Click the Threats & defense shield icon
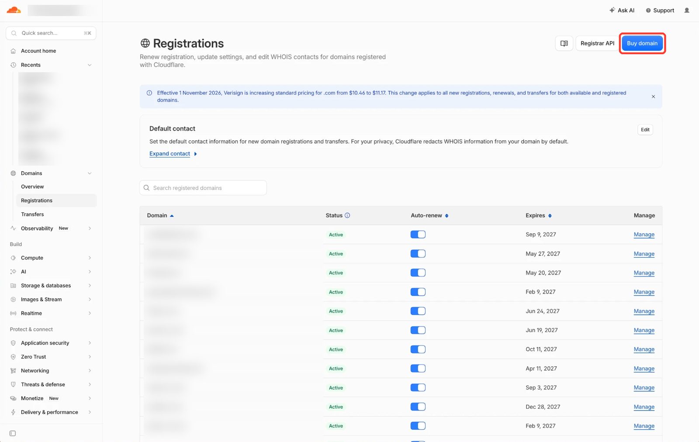The height and width of the screenshot is (442, 699). click(13, 384)
